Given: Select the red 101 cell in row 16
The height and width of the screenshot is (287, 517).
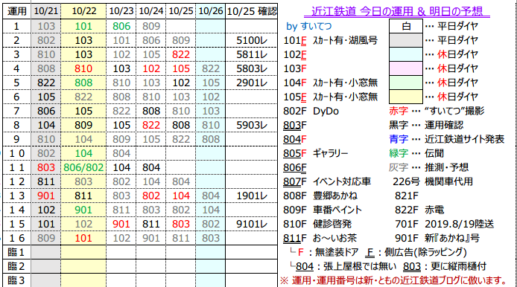Looking at the screenshot, I should point(83,238).
